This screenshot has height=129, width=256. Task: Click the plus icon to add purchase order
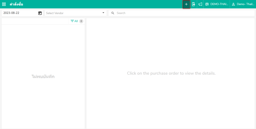point(186,4)
